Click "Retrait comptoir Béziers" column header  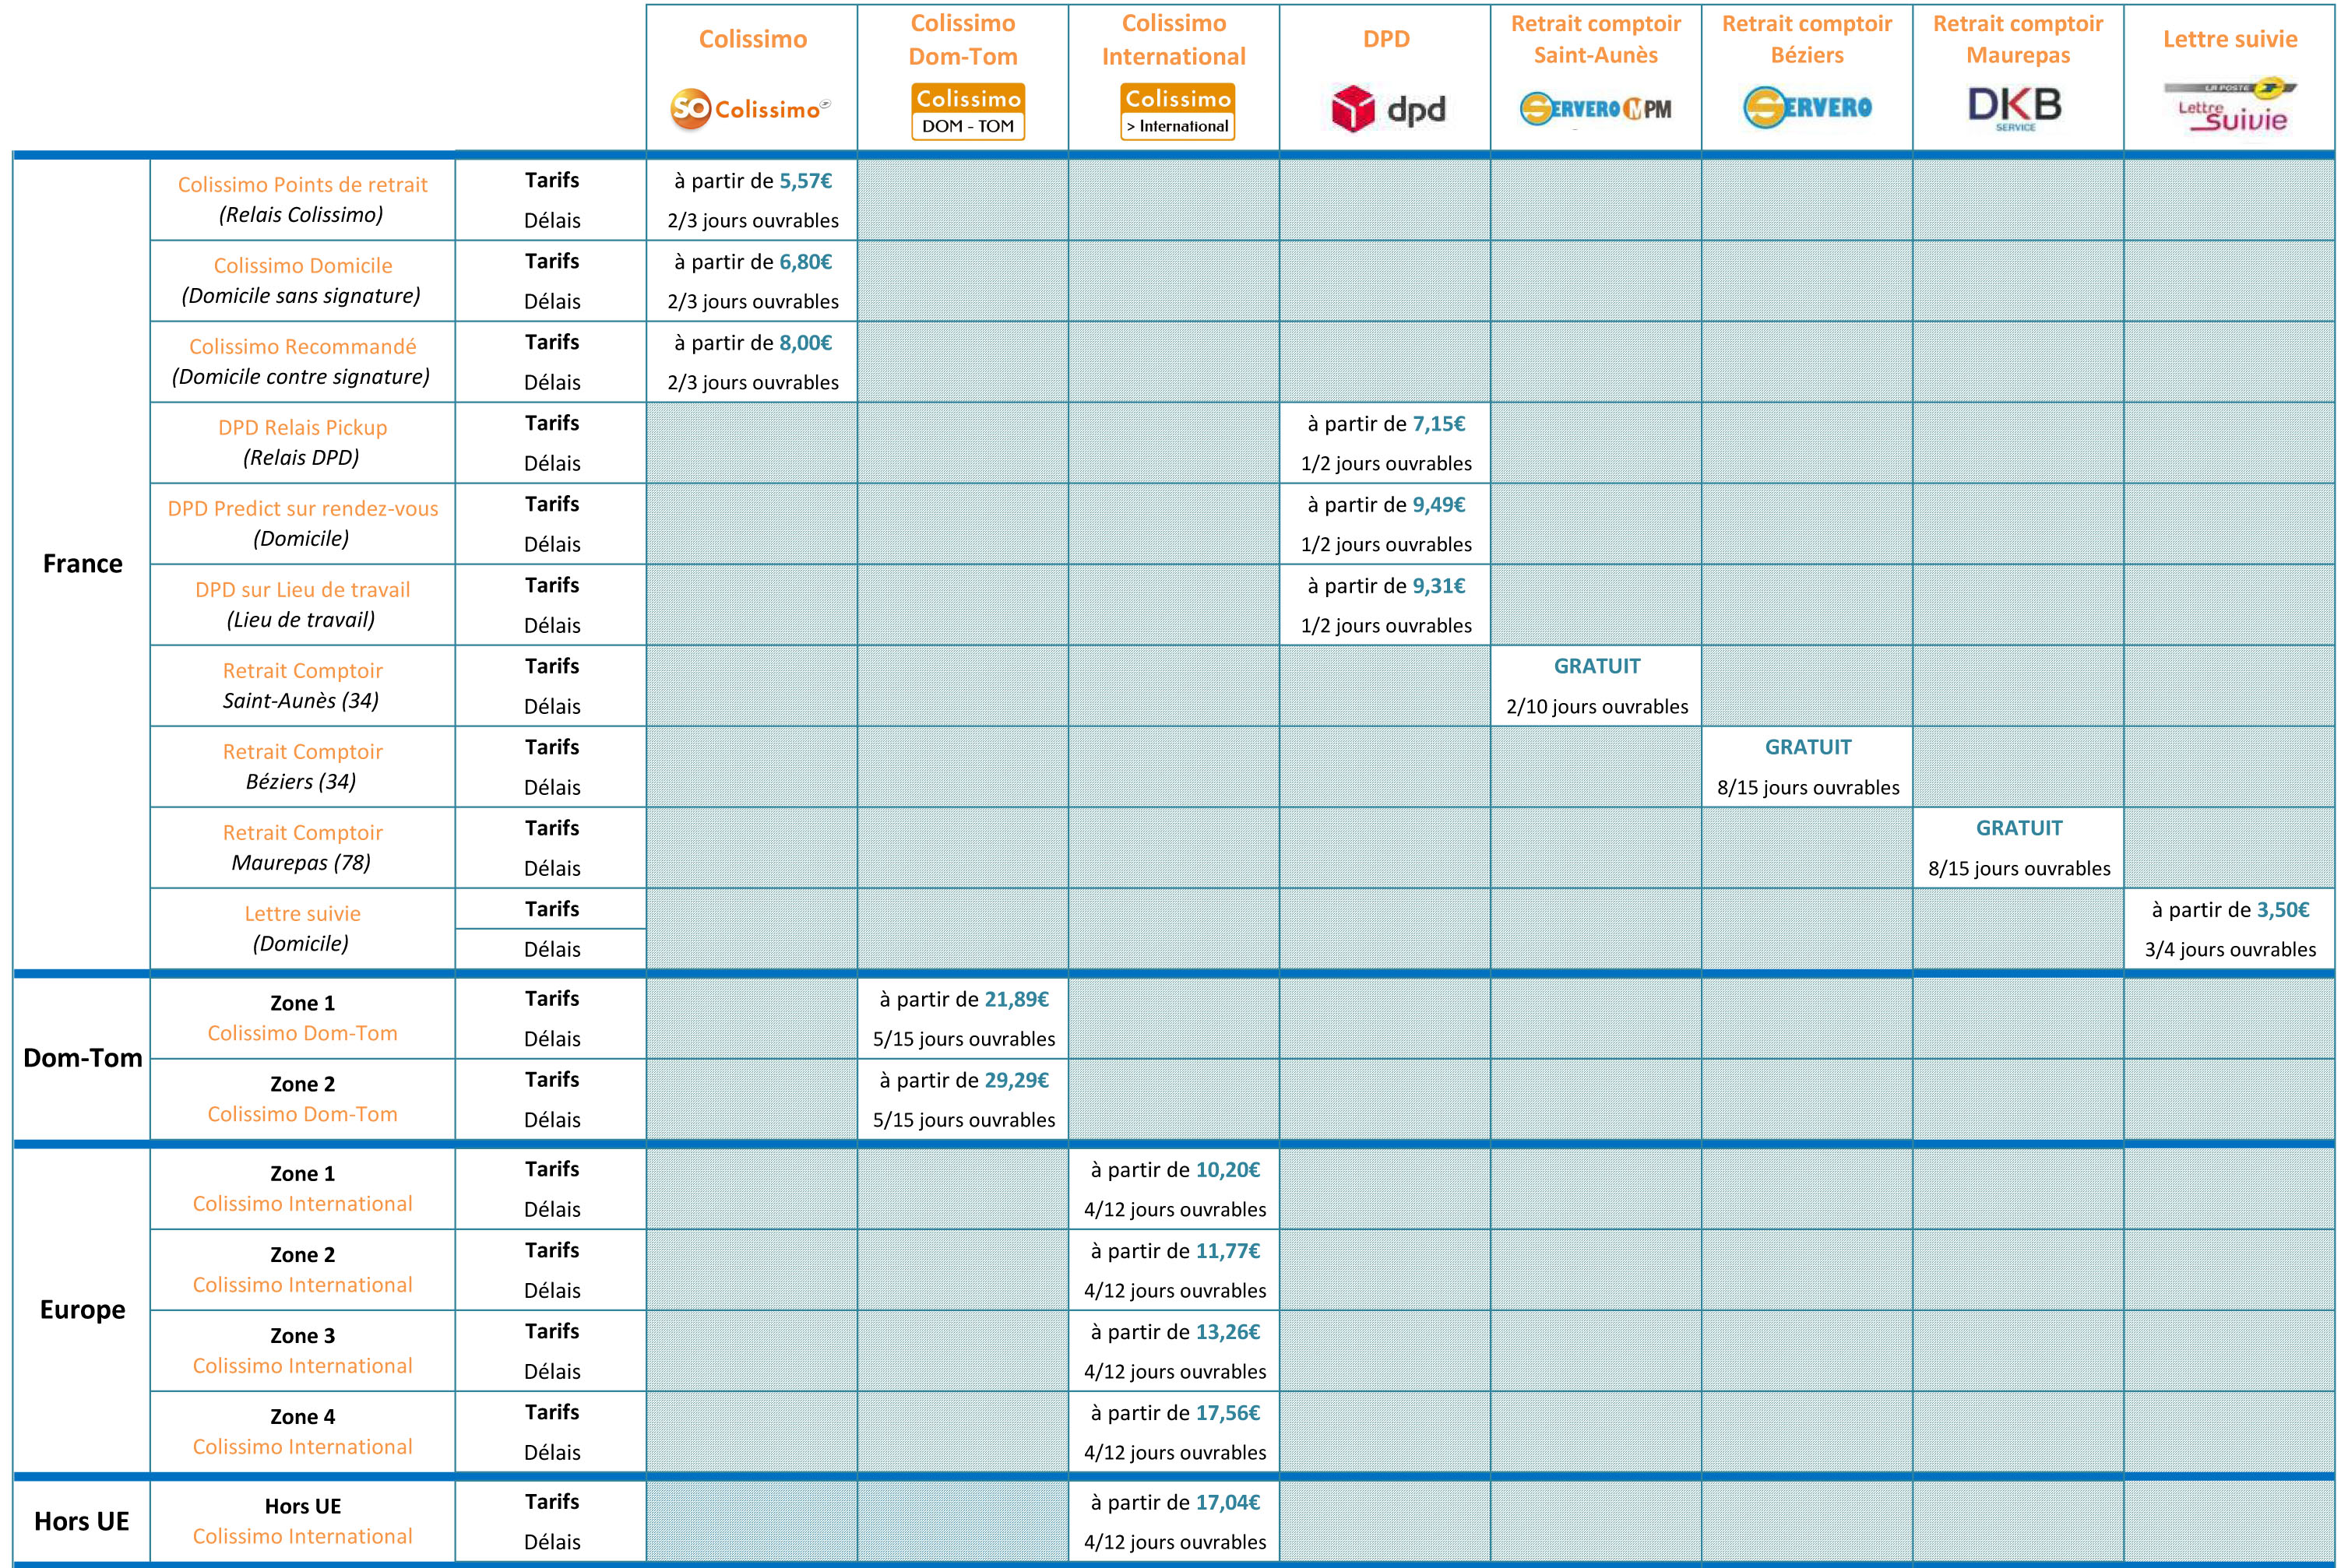(1807, 39)
